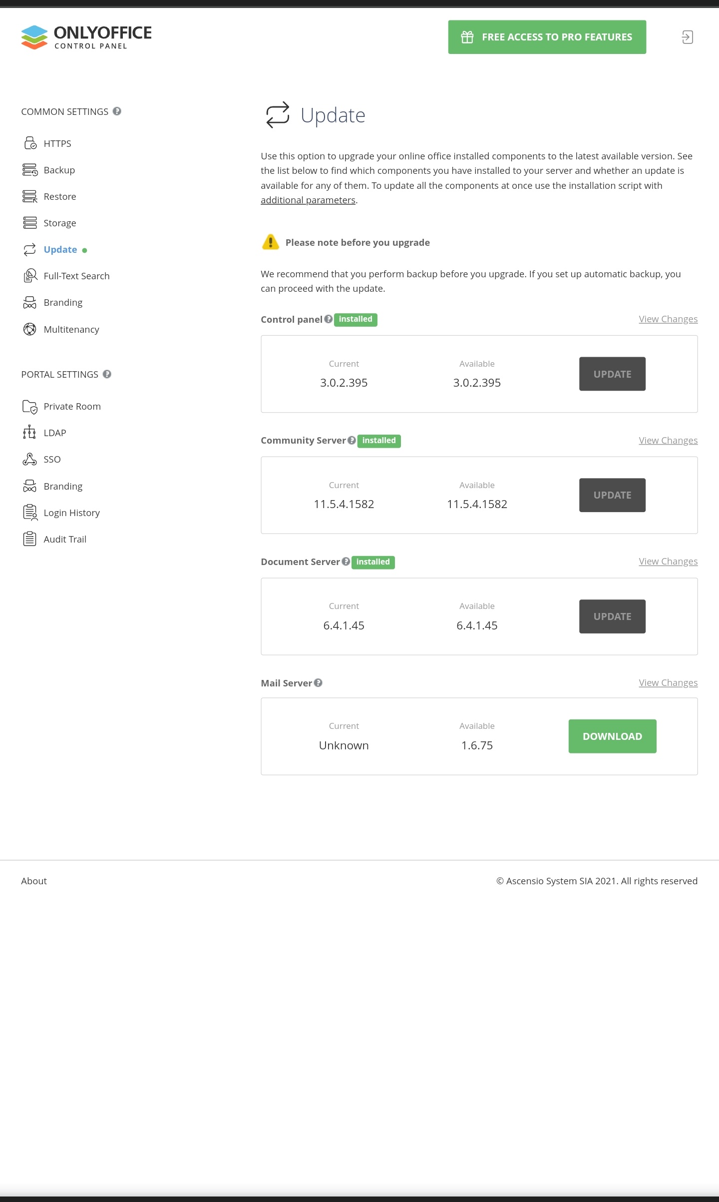Image resolution: width=719 pixels, height=1202 pixels.
Task: Navigate to Multitenancy settings
Action: click(x=71, y=329)
